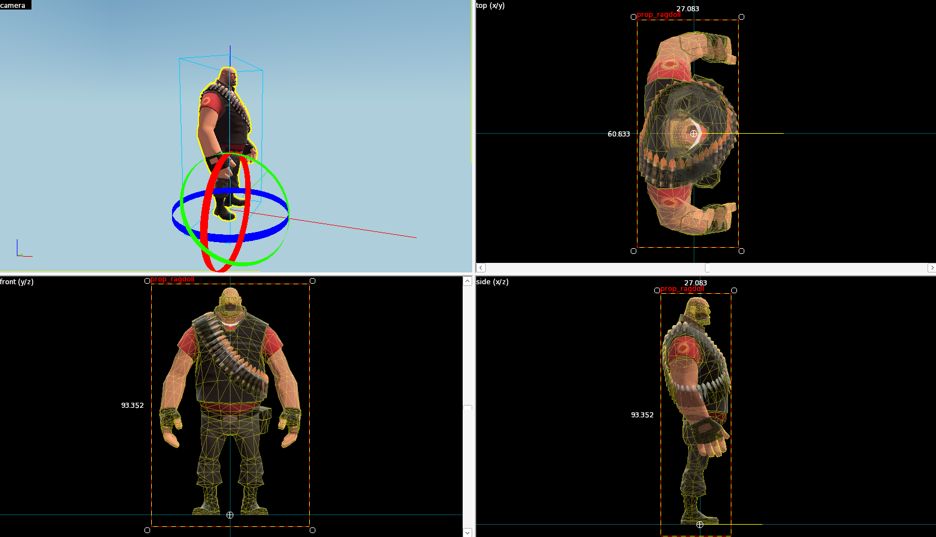Click the 27.083 dimension in side view
Screen dimensions: 936x537
[x=695, y=283]
